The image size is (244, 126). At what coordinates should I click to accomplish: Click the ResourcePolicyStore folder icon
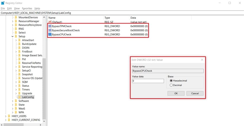pos(16,25)
